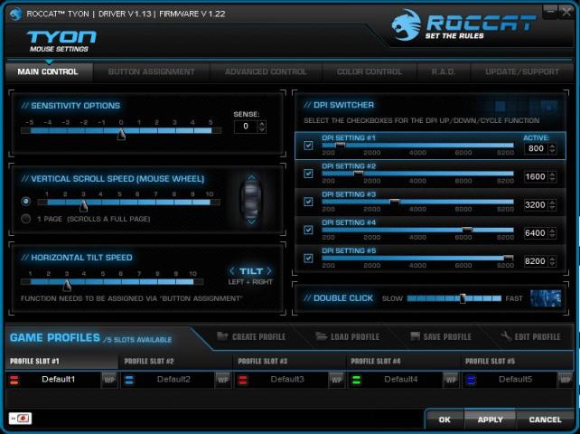Click the Double Click test thumbnail
Image resolution: width=580 pixels, height=434 pixels.
point(546,298)
